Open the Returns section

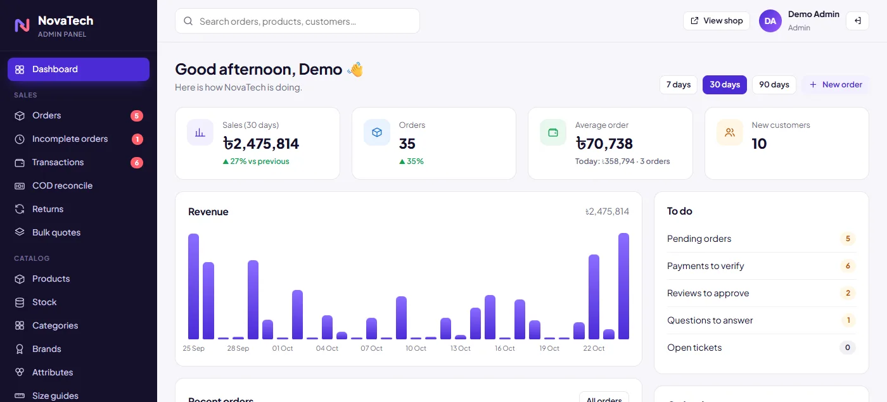pyautogui.click(x=79, y=210)
